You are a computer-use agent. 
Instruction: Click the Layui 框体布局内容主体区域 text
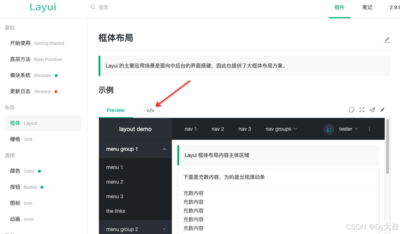point(217,155)
